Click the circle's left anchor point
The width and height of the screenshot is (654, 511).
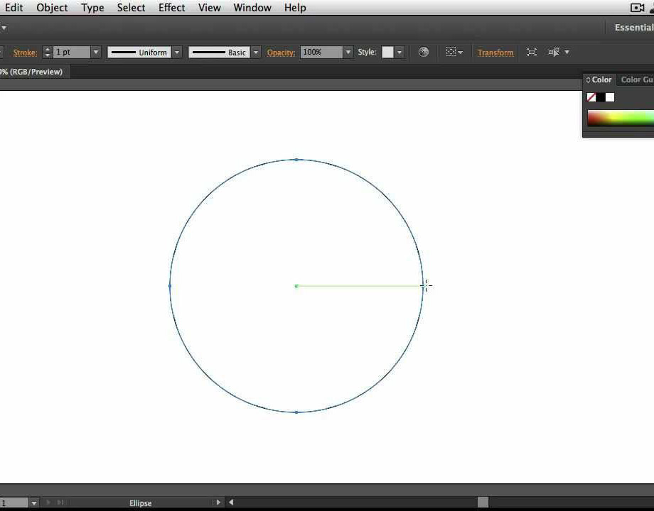(170, 286)
